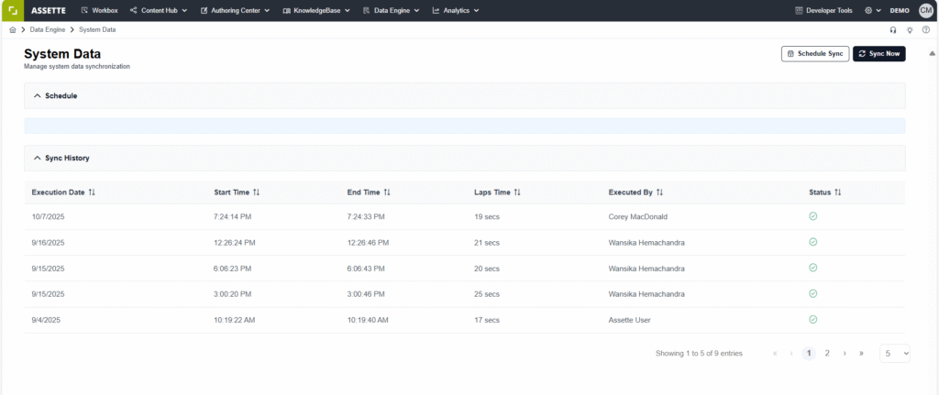The height and width of the screenshot is (395, 939).
Task: Click the Assette logo icon
Action: click(10, 10)
